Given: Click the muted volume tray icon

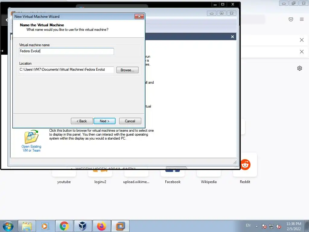Looking at the screenshot, I should pos(279,226).
